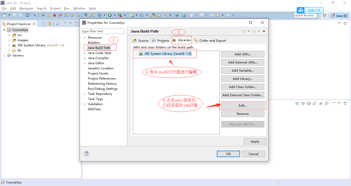The height and width of the screenshot is (186, 351).
Task: Click the type filter text field
Action: coord(103,31)
